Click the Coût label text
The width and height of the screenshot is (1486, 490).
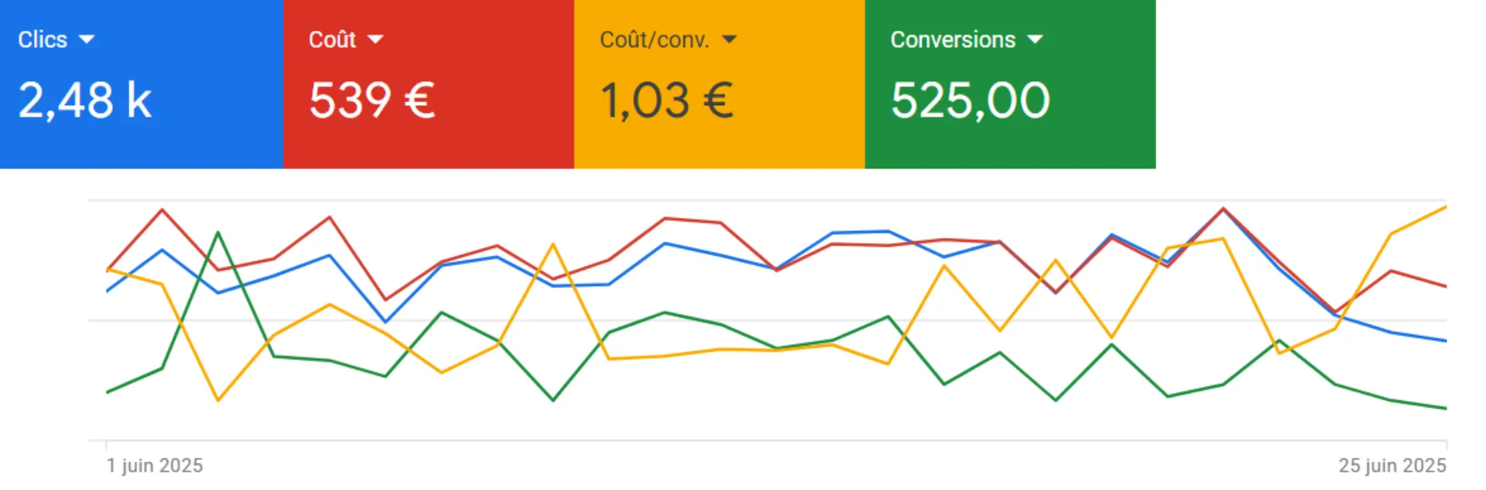pos(332,39)
